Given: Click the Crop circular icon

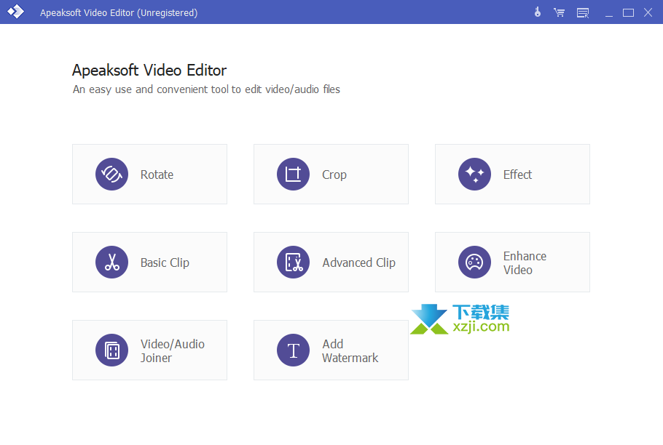Looking at the screenshot, I should [293, 175].
